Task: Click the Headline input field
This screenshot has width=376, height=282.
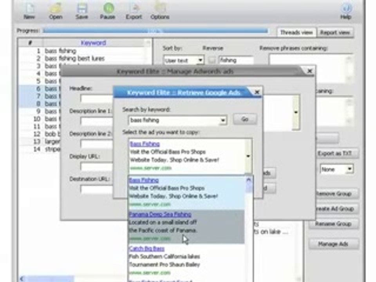Action: point(97,99)
